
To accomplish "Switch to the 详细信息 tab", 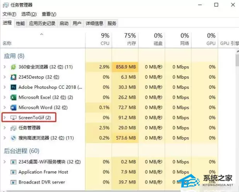I will 94,24.
